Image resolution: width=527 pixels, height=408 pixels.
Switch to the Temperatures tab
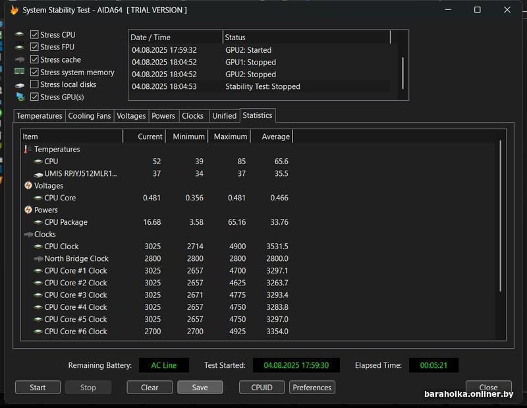pyautogui.click(x=40, y=116)
